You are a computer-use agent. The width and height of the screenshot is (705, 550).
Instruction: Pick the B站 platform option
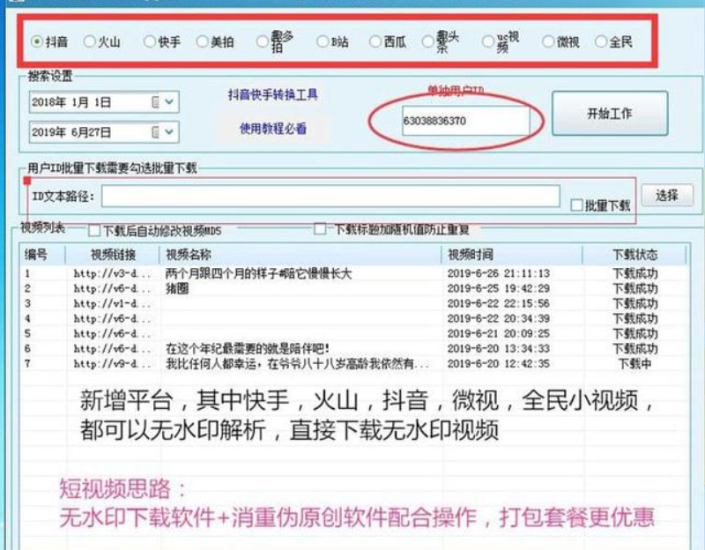323,41
